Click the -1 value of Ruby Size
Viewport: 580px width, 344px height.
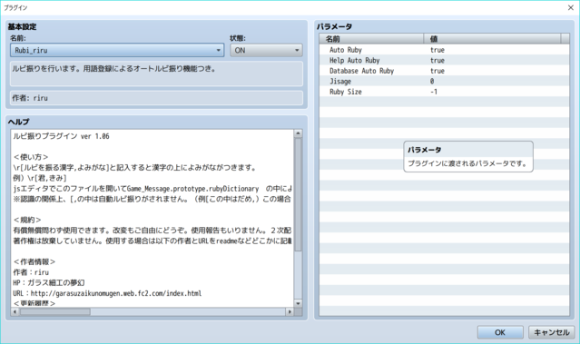pos(434,92)
